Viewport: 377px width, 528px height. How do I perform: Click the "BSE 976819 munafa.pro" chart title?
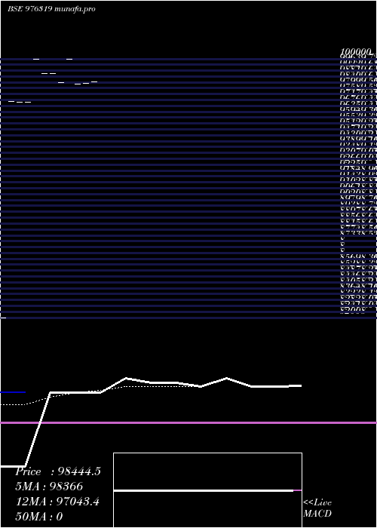point(51,9)
